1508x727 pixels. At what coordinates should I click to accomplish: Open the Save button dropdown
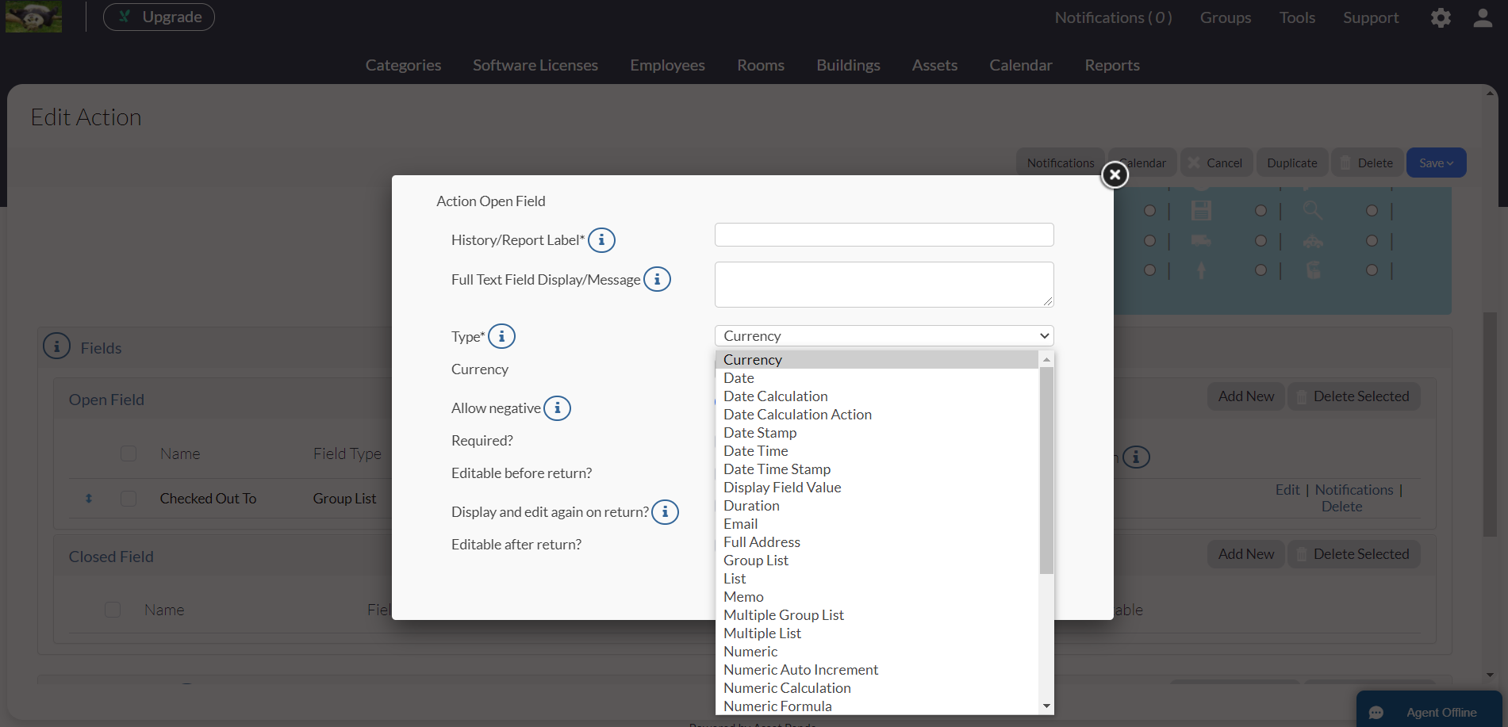click(x=1436, y=163)
